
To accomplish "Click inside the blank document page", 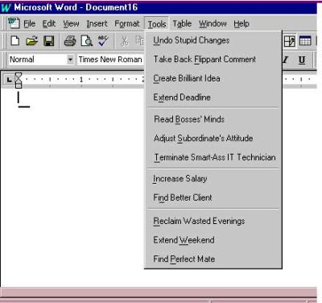I will pyautogui.click(x=72, y=188).
